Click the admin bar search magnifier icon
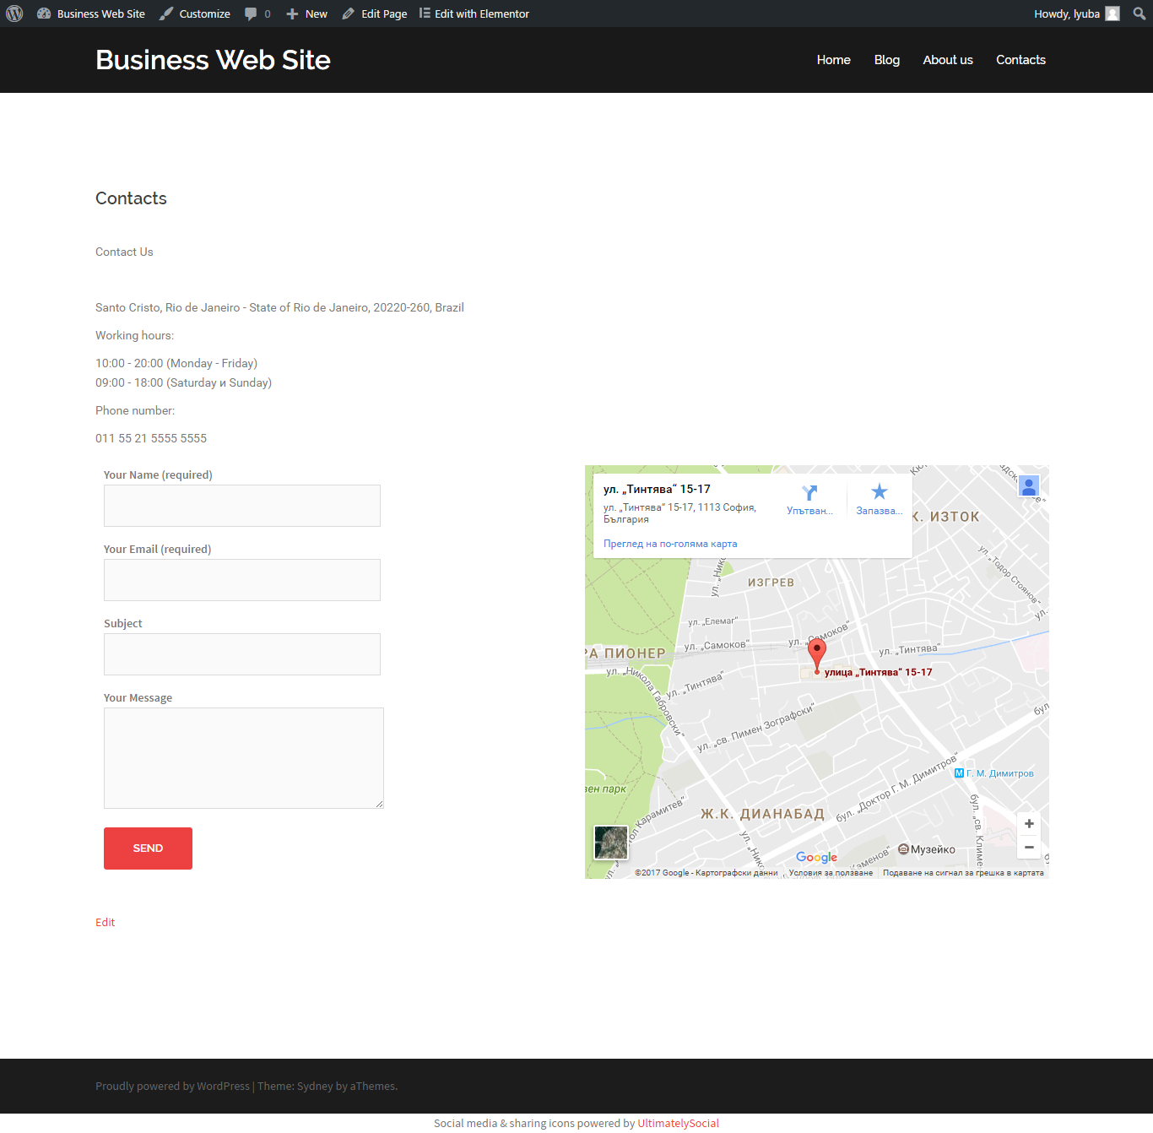Viewport: 1153px width, 1133px height. 1139,14
